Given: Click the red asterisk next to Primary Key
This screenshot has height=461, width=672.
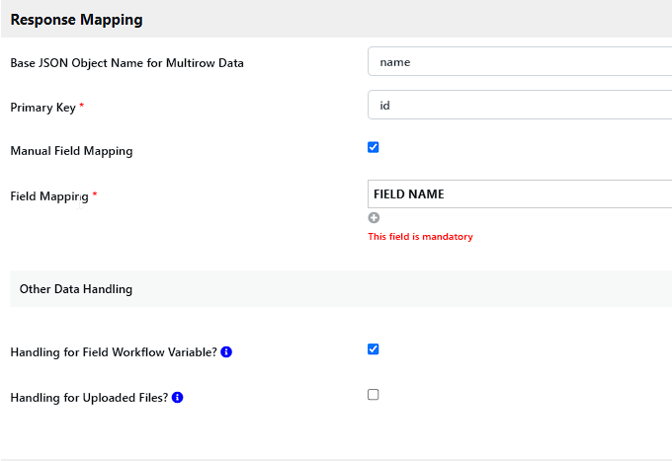Looking at the screenshot, I should [81, 107].
